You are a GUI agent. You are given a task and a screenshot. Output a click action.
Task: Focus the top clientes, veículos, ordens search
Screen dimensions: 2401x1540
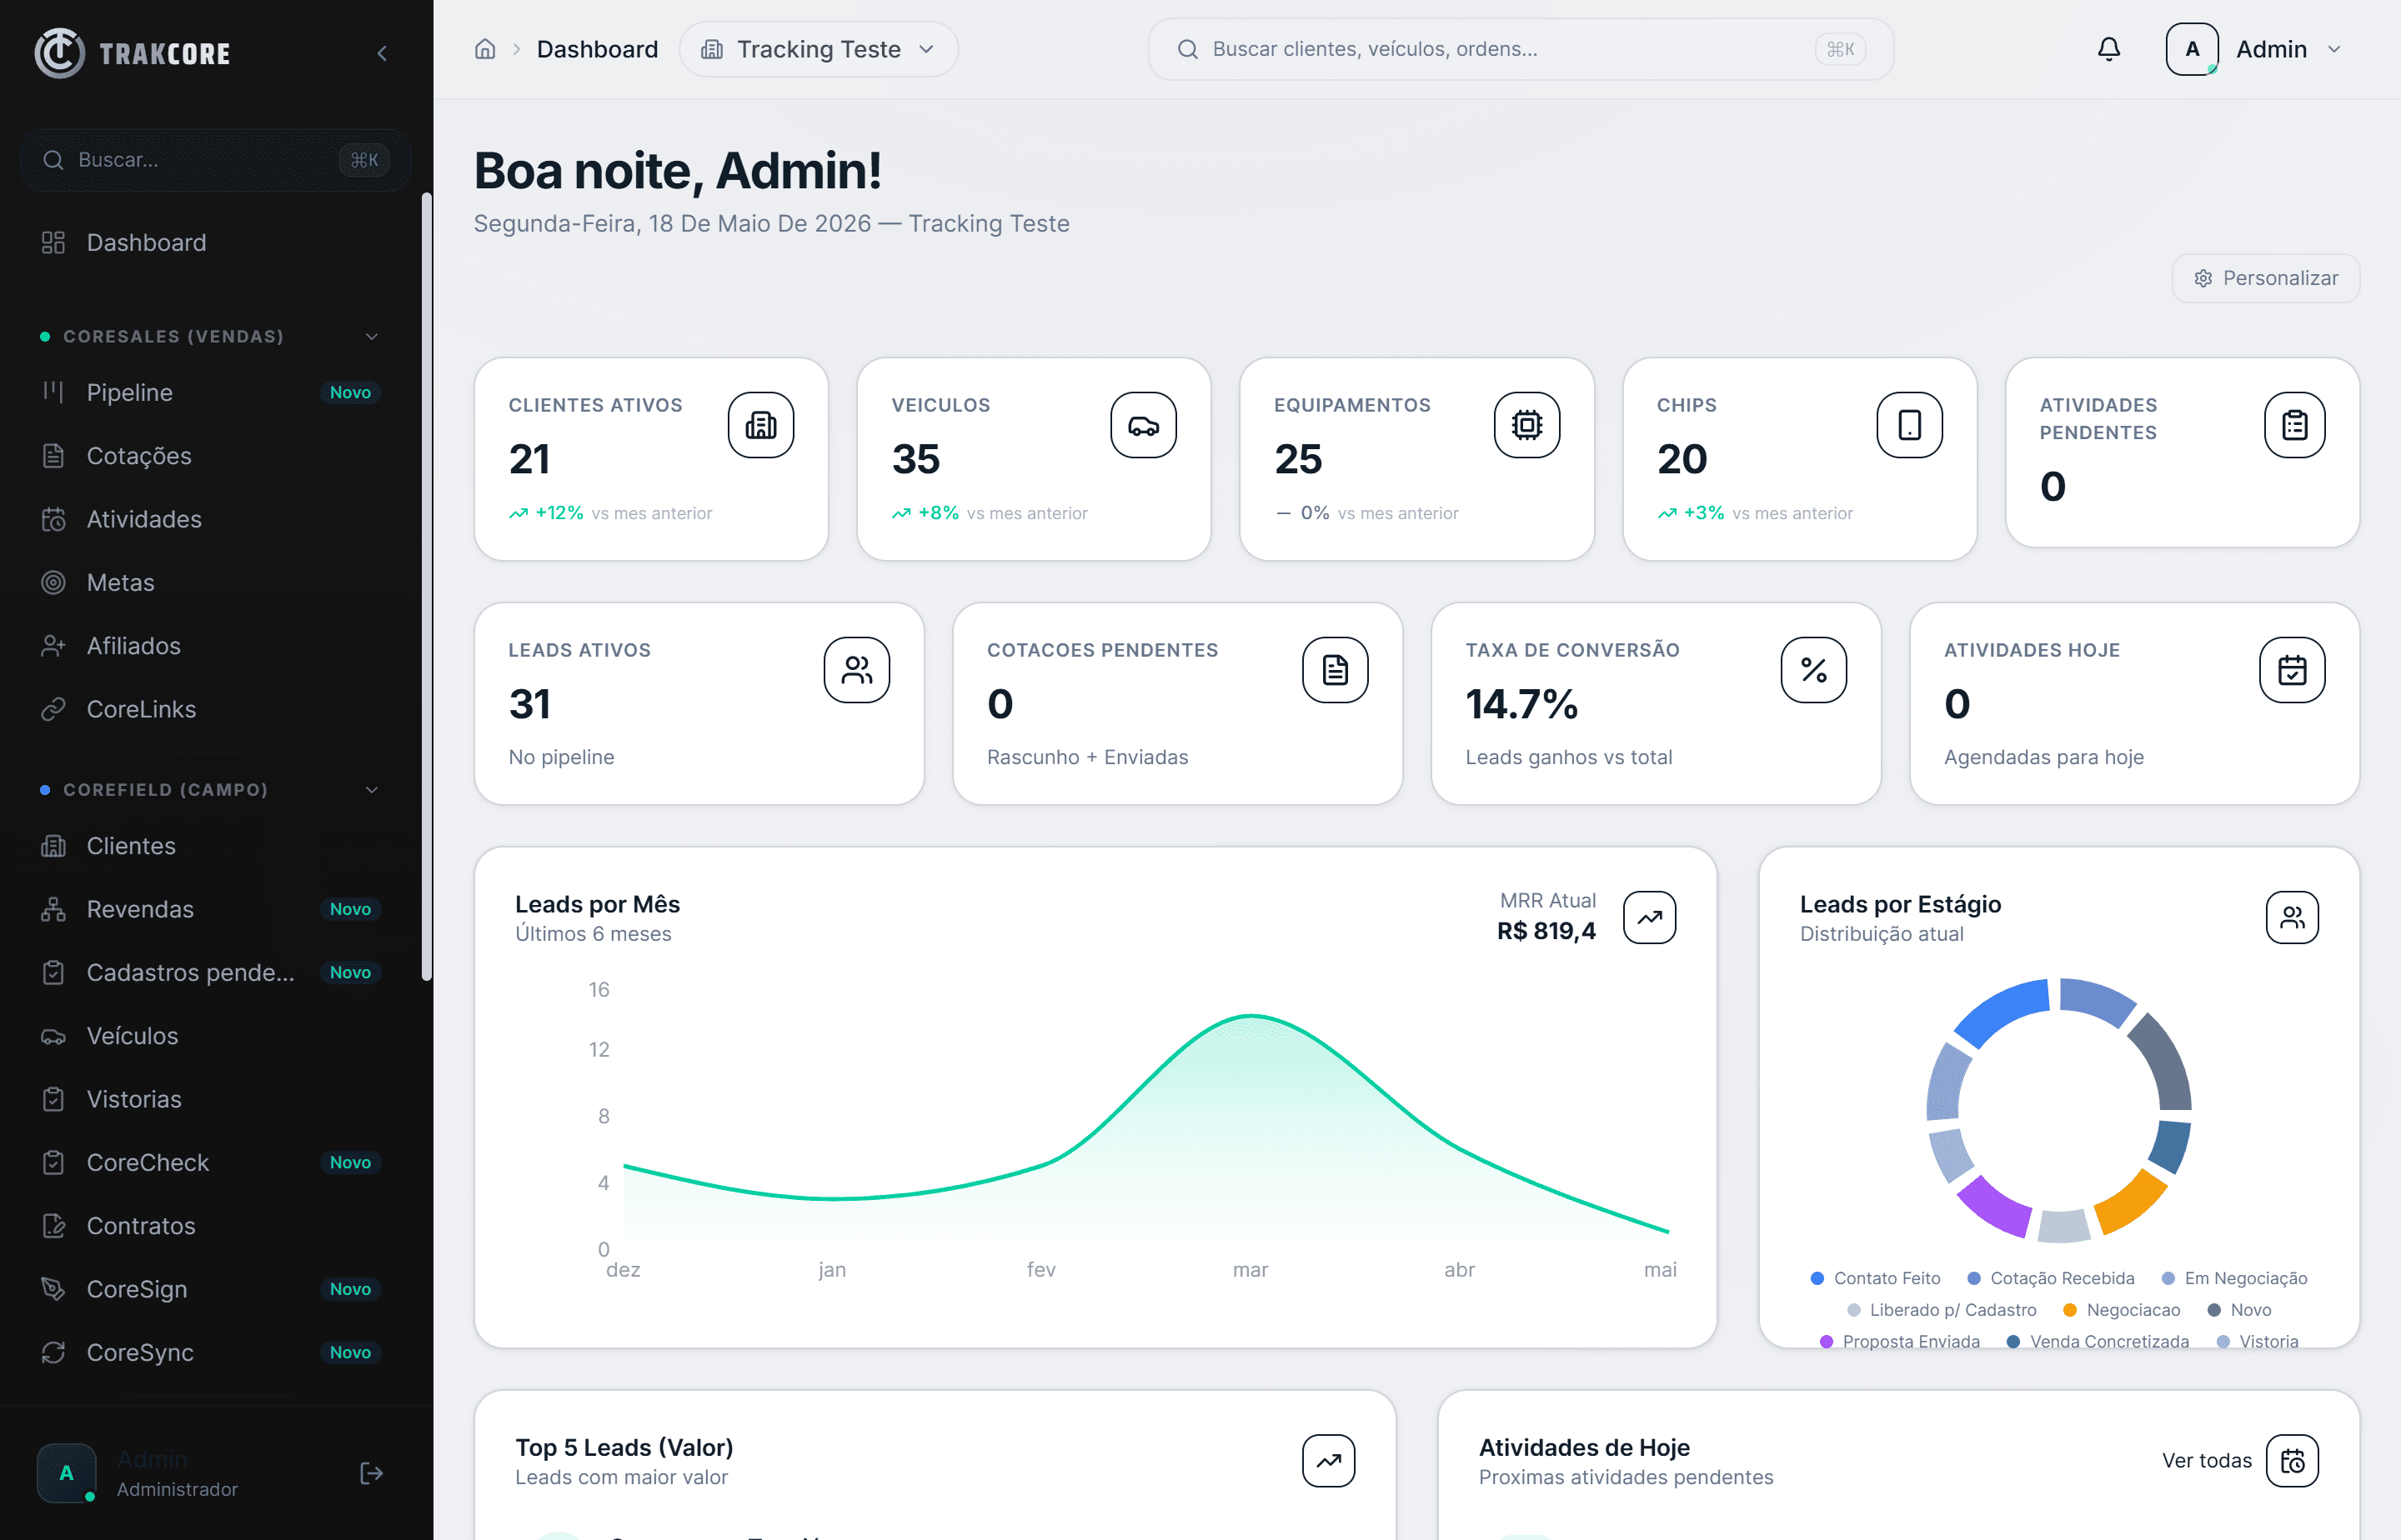point(1521,49)
